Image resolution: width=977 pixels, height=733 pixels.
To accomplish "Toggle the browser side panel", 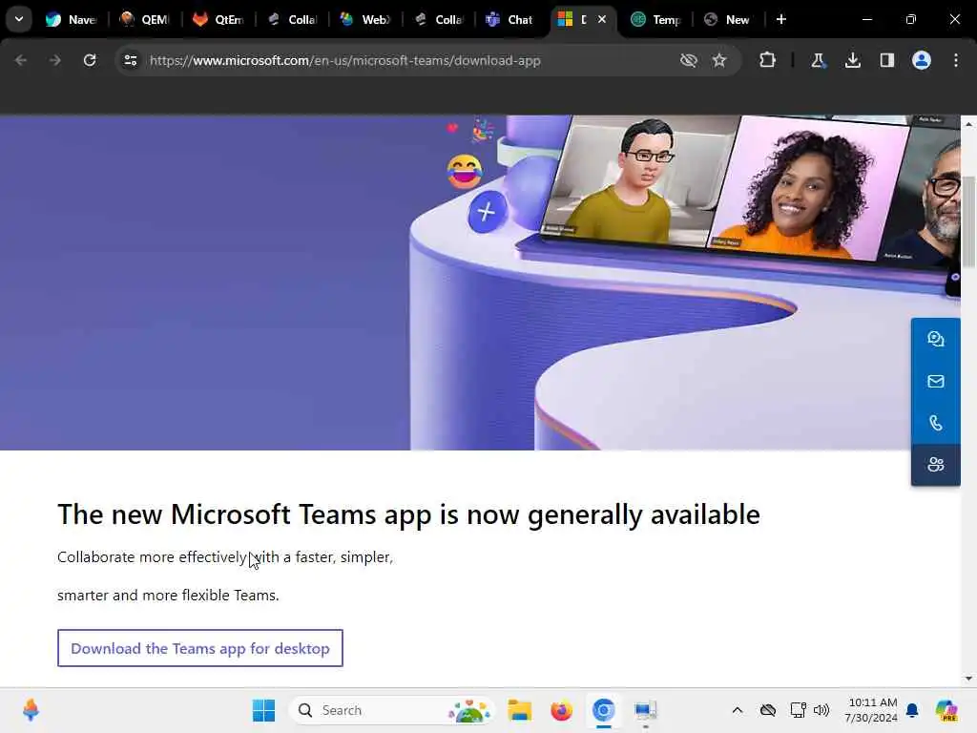I will point(887,60).
